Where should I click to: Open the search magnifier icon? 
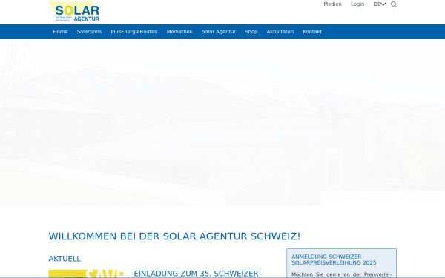pos(393,4)
